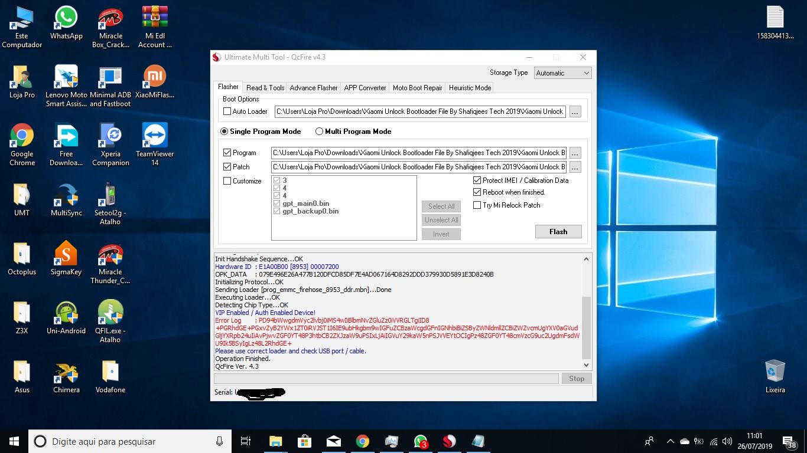Open Vodafone folder icon
Viewport: 807px width, 453px height.
click(110, 376)
